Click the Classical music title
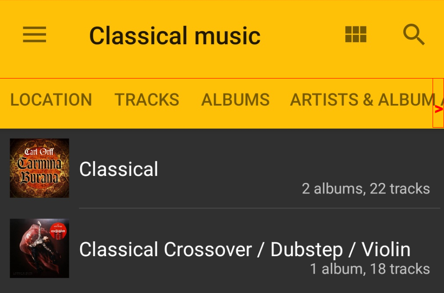This screenshot has height=293, width=444. pyautogui.click(x=175, y=36)
